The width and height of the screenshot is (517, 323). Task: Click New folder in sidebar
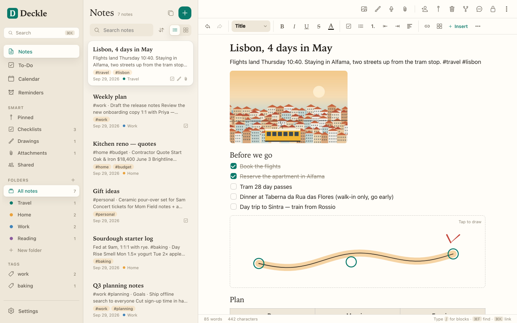(42, 251)
